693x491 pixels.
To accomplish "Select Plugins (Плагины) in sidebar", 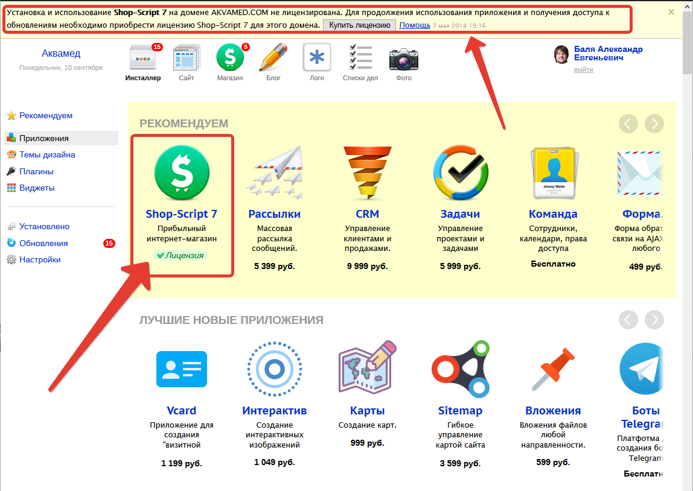I will coord(36,171).
